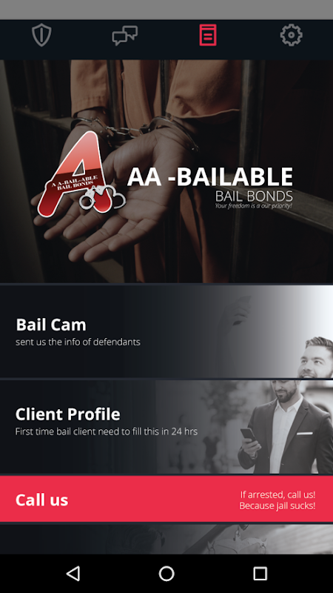This screenshot has width=333, height=593.
Task: Open the partially visible card below Call us
Action: point(166,540)
